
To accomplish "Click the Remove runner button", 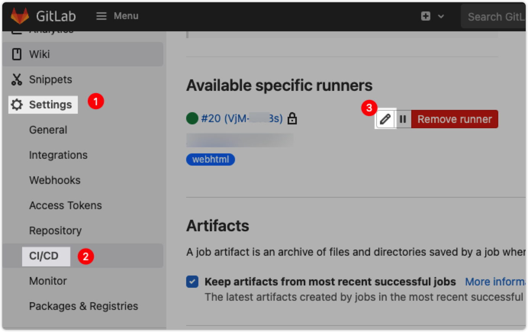I will (x=454, y=119).
